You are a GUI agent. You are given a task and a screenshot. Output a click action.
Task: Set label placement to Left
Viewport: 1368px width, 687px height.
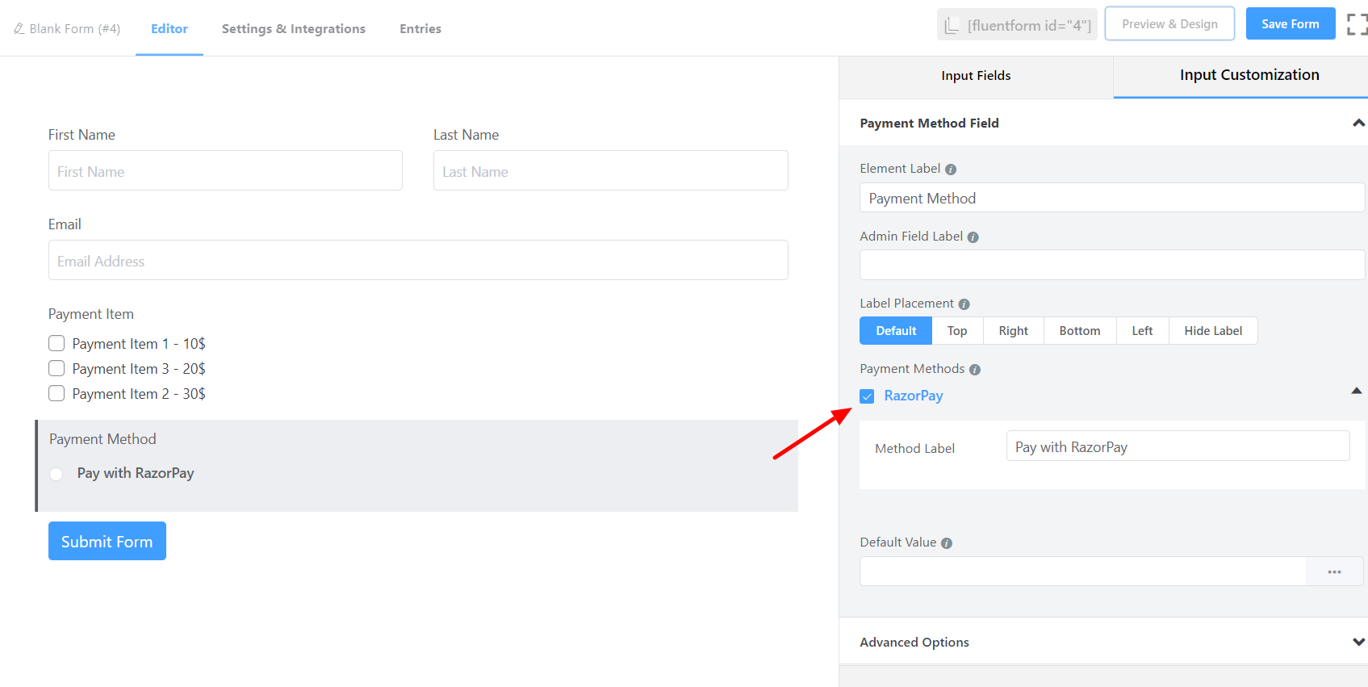coord(1142,331)
